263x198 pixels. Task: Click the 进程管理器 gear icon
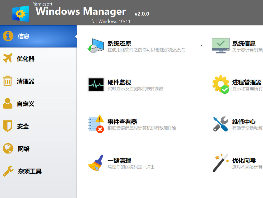[221, 85]
